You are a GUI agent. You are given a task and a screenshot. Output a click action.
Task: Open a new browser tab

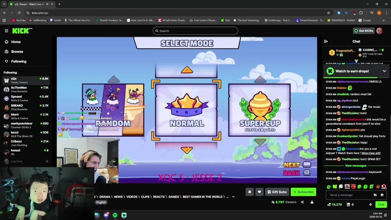(x=59, y=4)
